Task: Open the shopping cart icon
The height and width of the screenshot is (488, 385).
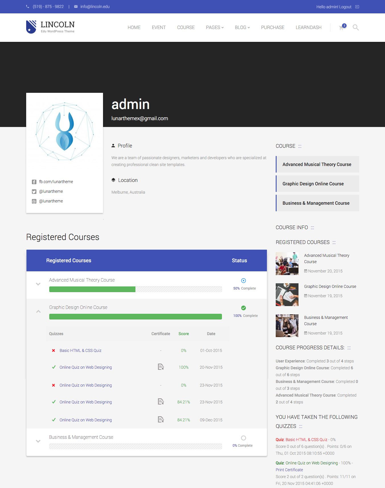Action: tap(341, 28)
